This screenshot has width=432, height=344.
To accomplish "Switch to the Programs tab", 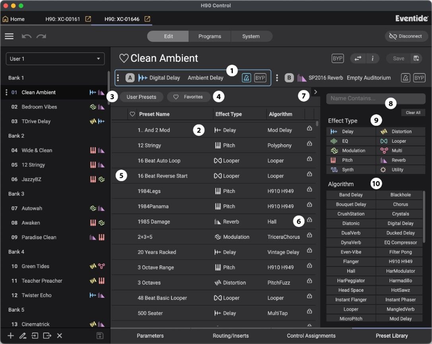I will point(210,37).
